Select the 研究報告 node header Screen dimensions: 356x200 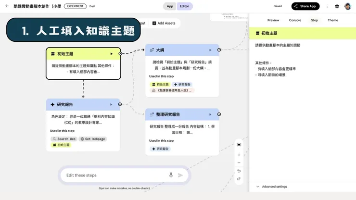click(x=83, y=104)
